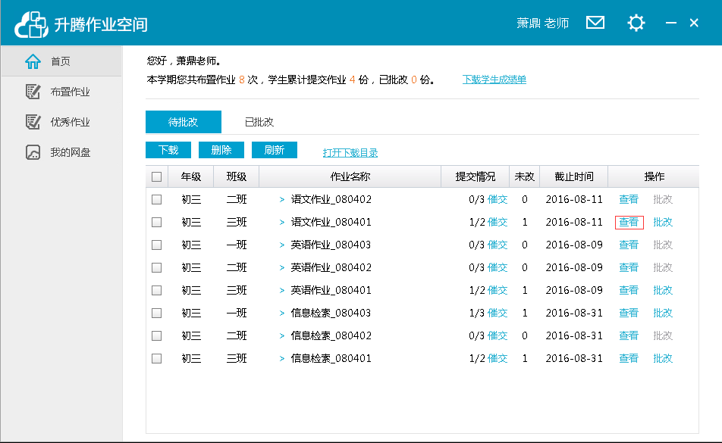722x443 pixels.
Task: Click 催交 for 英语作业_080401
Action: 498,291
